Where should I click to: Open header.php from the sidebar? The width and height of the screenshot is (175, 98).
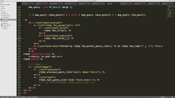pos(6,18)
